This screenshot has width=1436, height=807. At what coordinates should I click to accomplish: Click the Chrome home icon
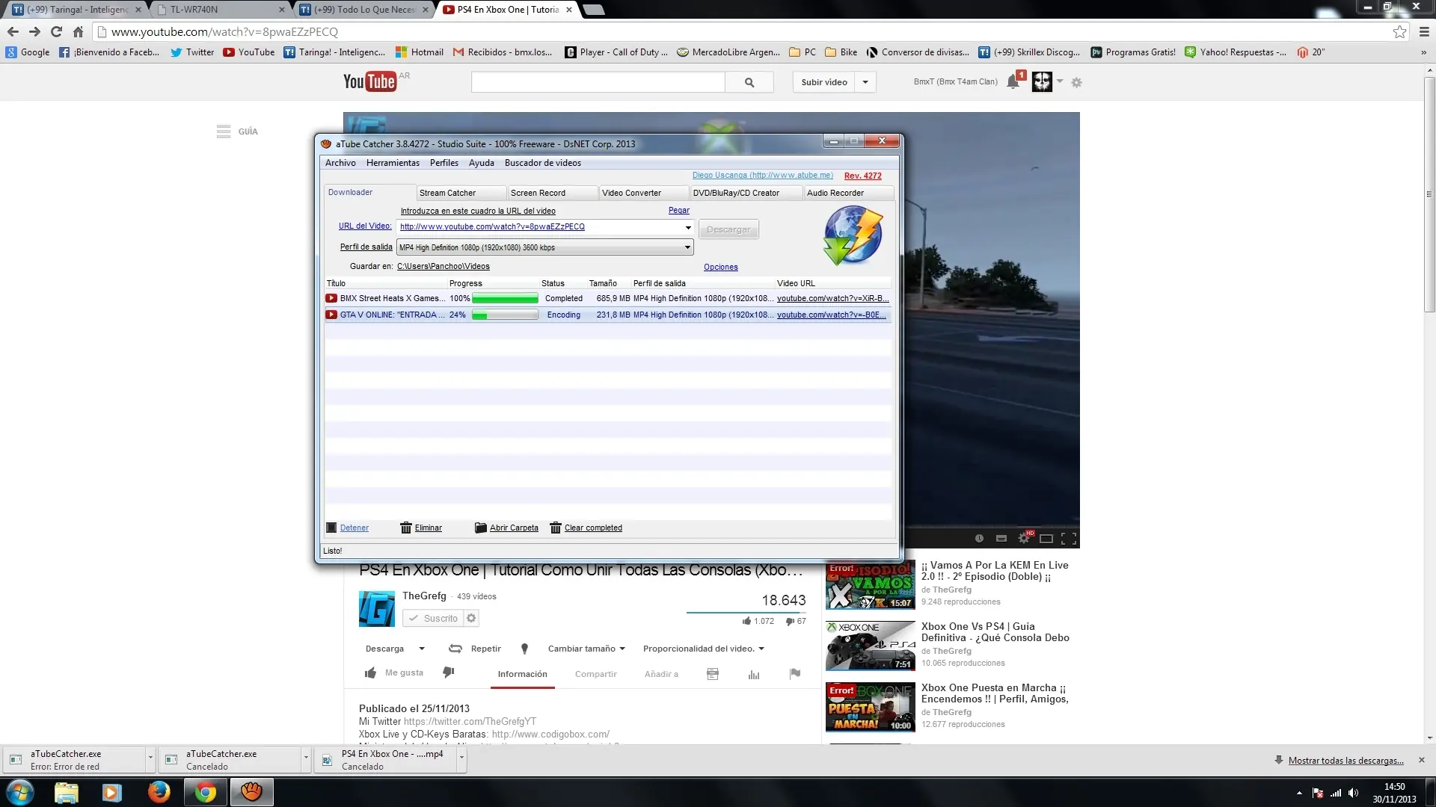(x=78, y=31)
